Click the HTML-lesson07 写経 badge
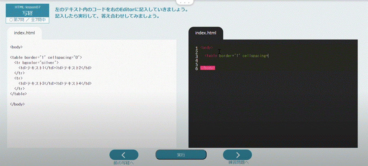368x166 pixels. [x=27, y=10]
